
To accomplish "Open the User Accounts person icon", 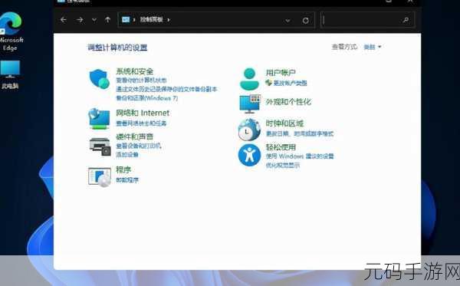I will 249,79.
